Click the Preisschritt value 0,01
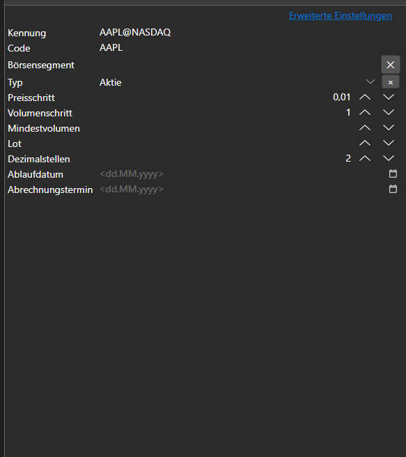 [342, 98]
